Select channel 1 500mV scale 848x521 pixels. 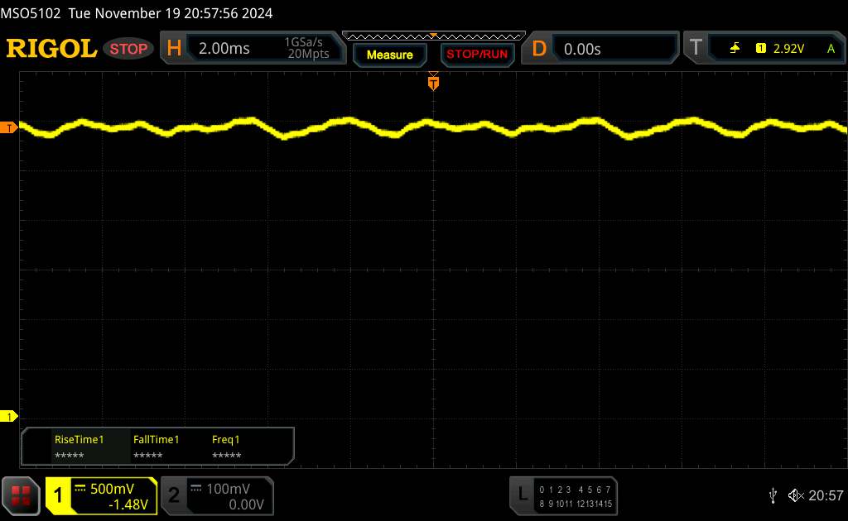tap(112, 489)
